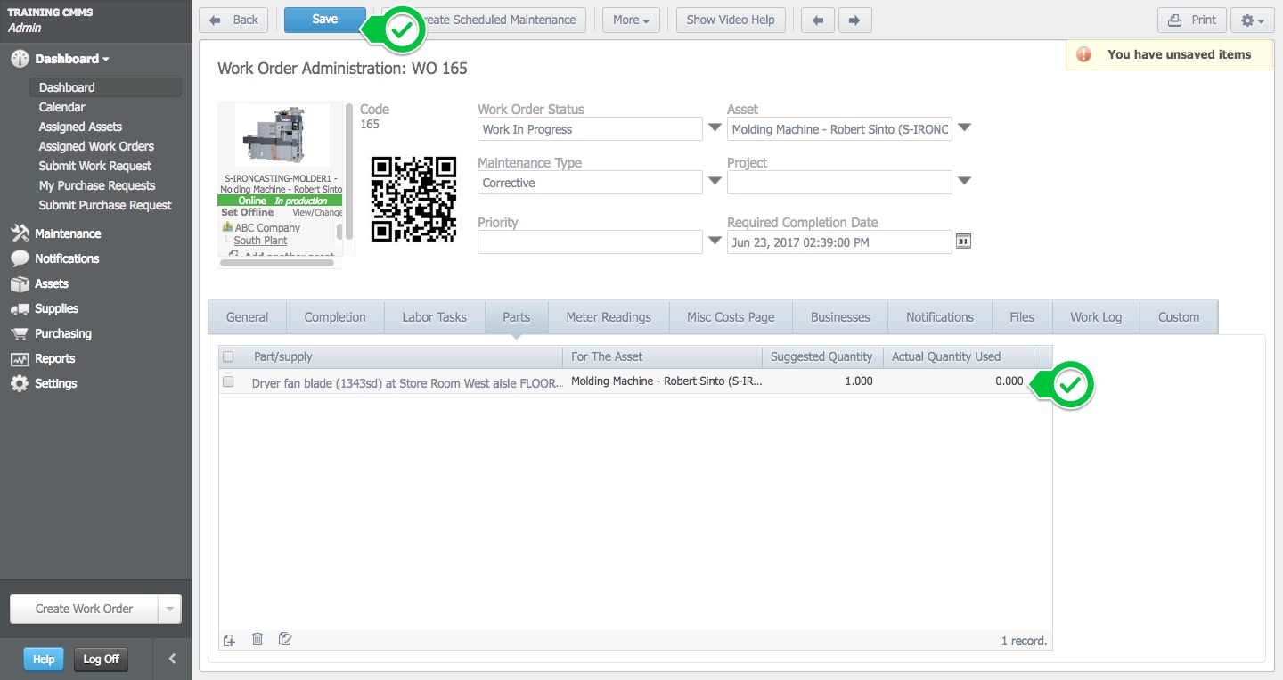Click the Create Work Order button
The width and height of the screenshot is (1283, 680).
point(84,610)
